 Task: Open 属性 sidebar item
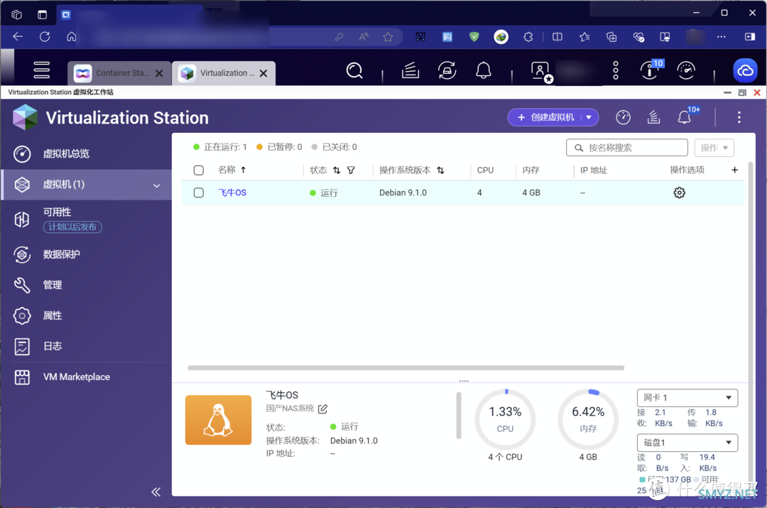coord(87,315)
